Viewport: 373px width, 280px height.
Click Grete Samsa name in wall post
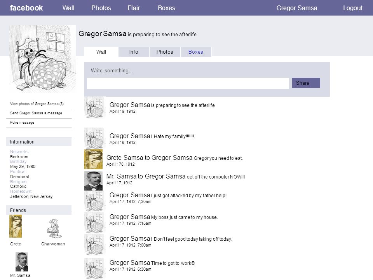[125, 157]
